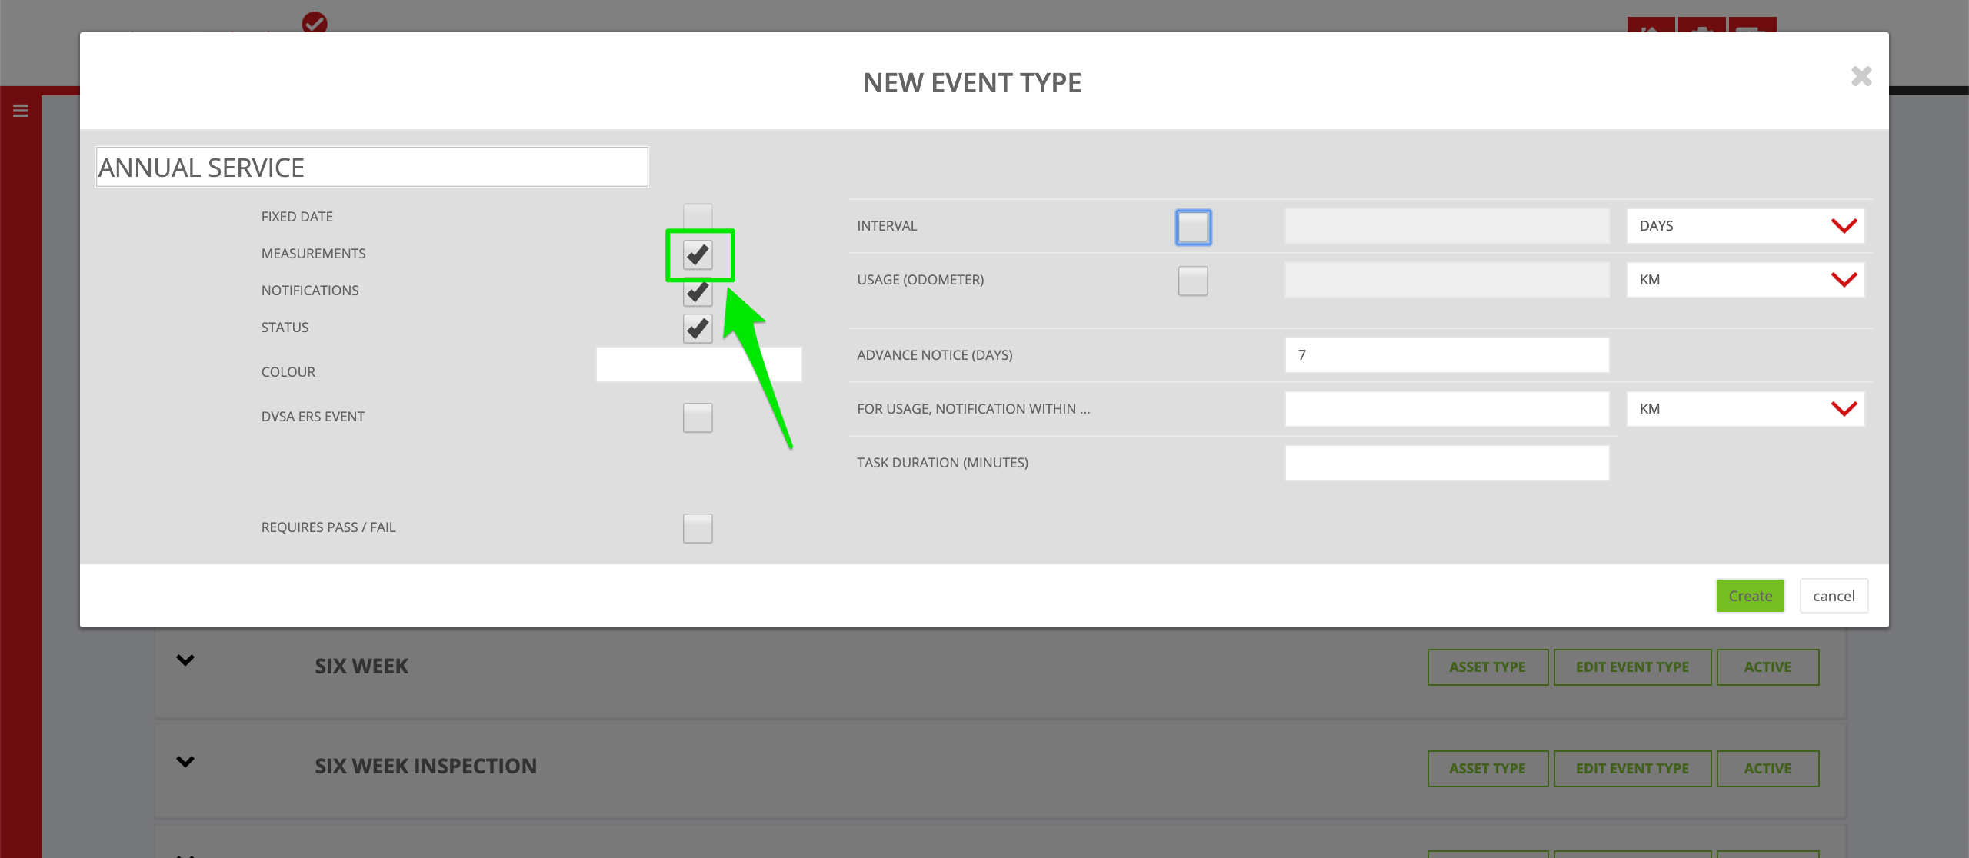Click the MEASUREMENTS label
The width and height of the screenshot is (1969, 858).
coord(313,254)
